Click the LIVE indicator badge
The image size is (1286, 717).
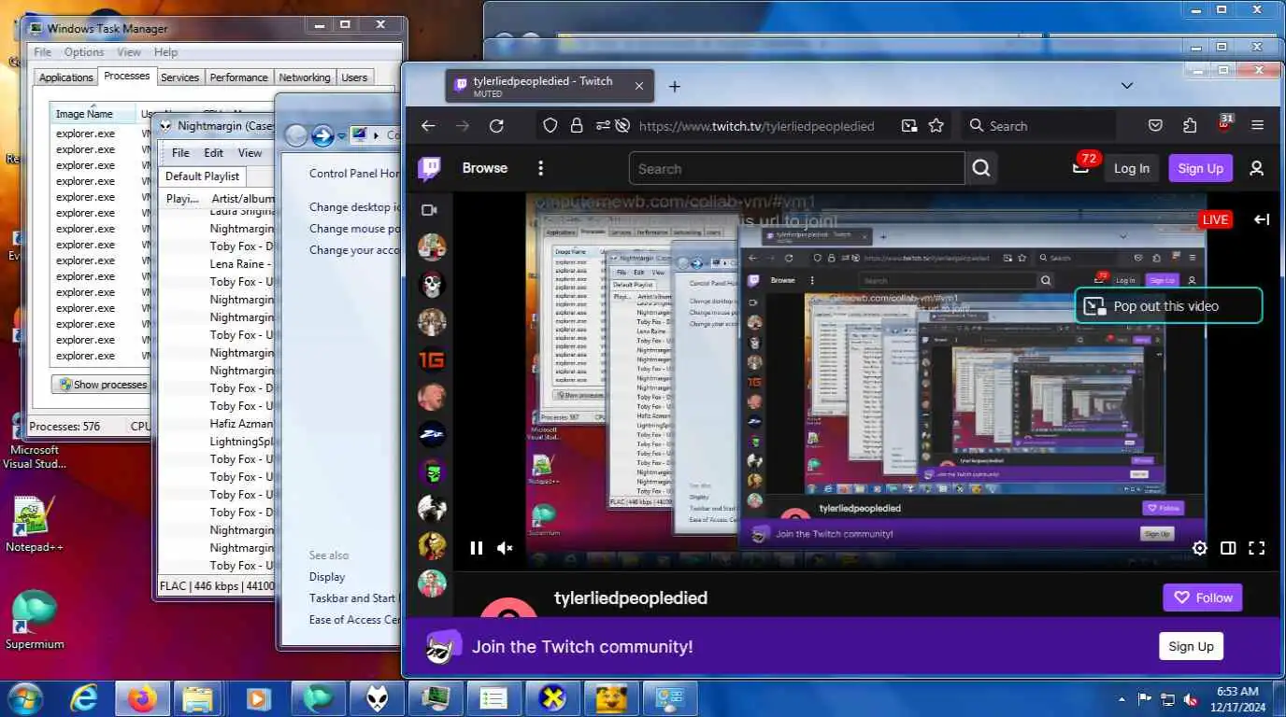tap(1215, 219)
